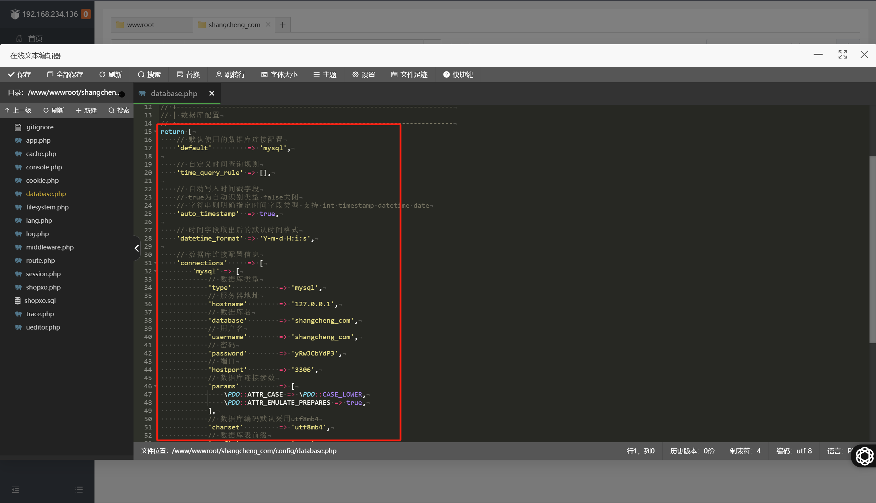Screen dimensions: 876x503
Task: Open the Replace (替换) tool
Action: pyautogui.click(x=188, y=75)
